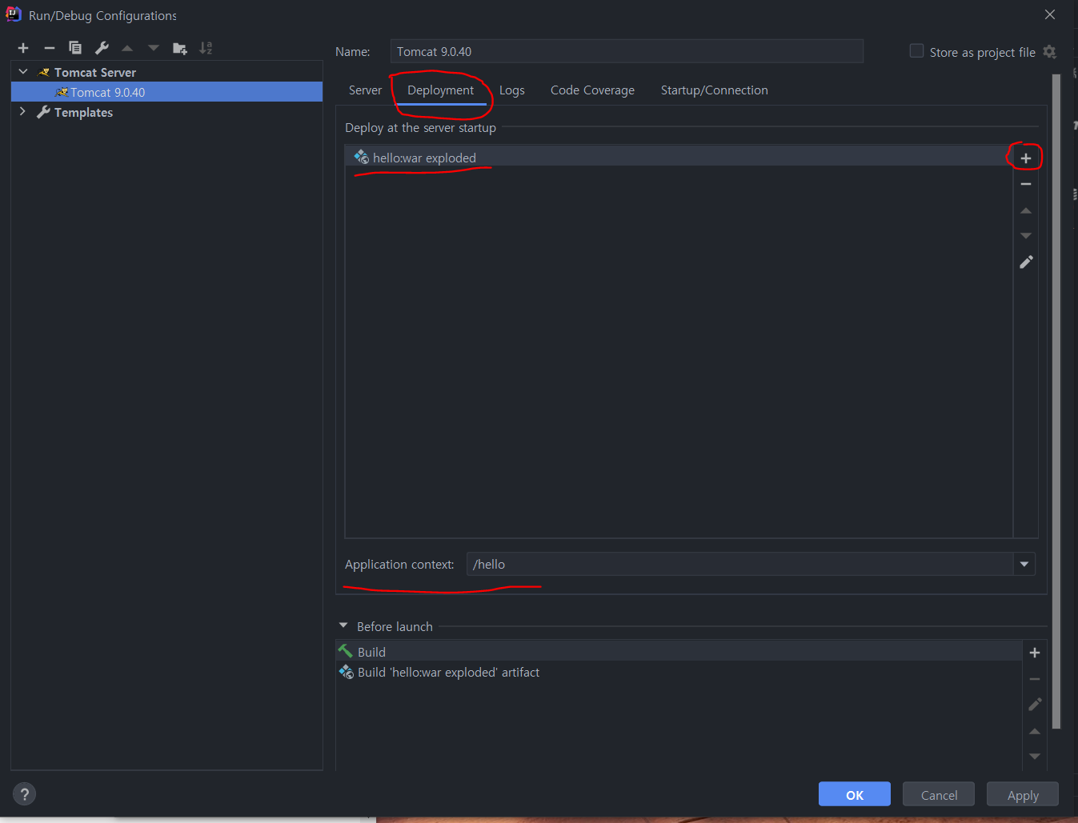Add a new run configuration
The image size is (1078, 823).
click(23, 48)
